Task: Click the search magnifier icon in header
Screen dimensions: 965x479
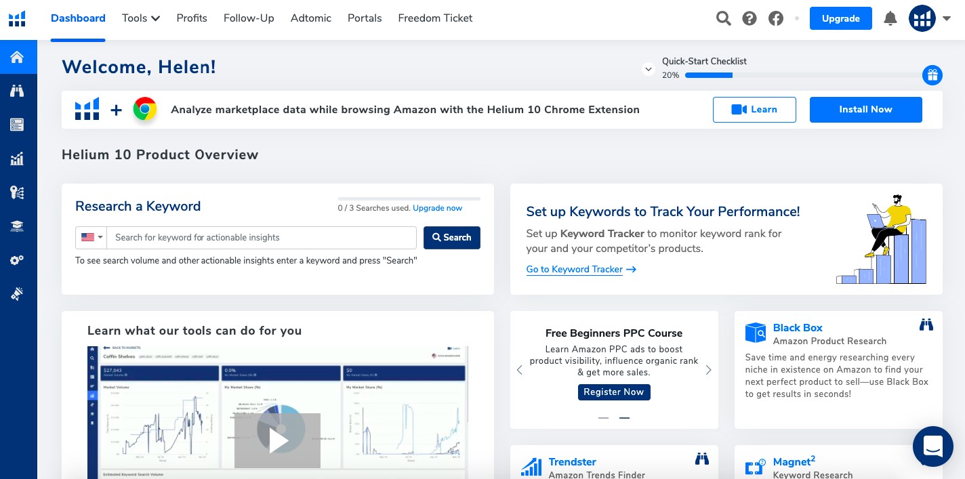Action: pos(724,18)
